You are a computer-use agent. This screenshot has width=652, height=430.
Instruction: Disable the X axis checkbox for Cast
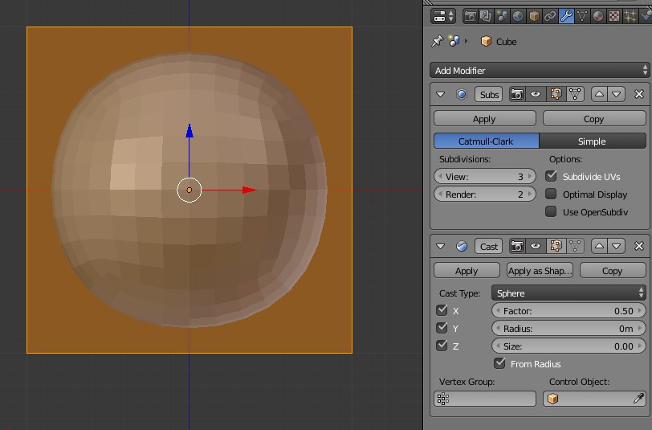[442, 310]
